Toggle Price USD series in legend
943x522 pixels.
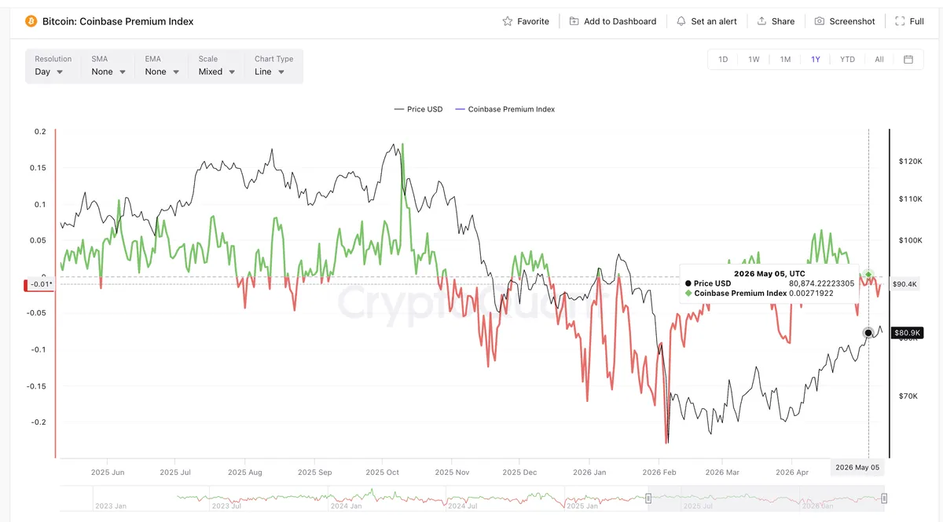click(x=418, y=109)
